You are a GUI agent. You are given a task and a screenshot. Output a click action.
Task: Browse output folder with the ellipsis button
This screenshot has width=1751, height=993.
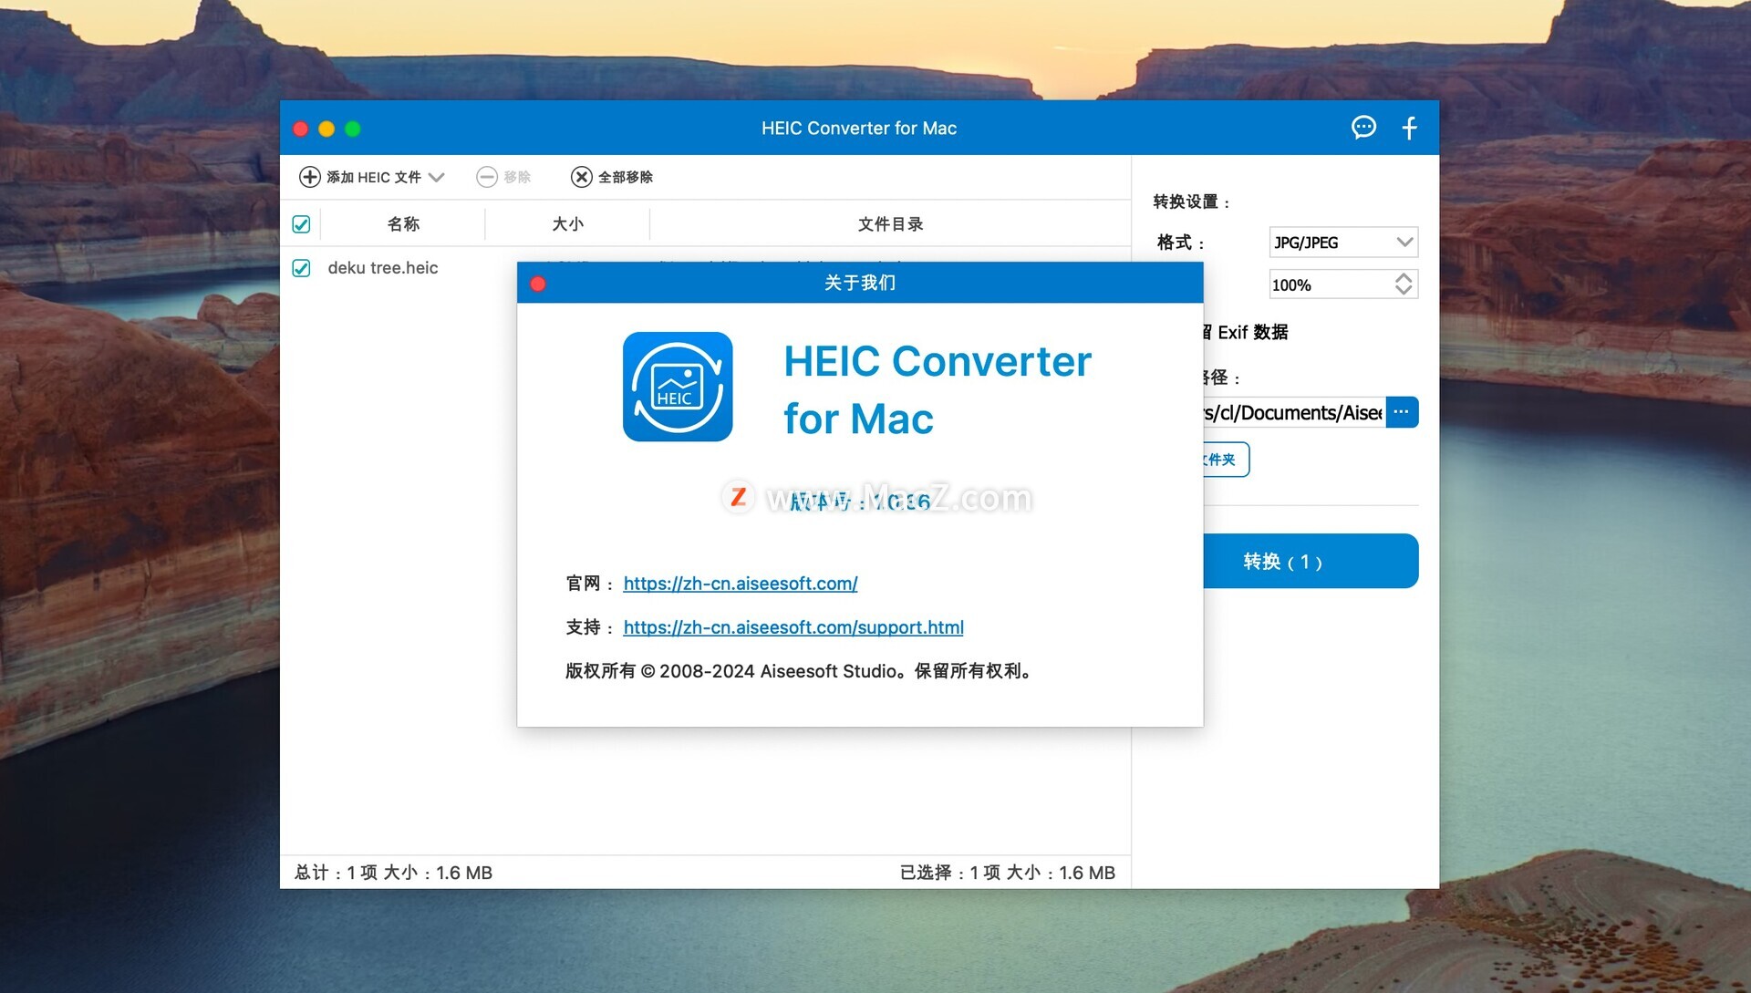(1402, 412)
